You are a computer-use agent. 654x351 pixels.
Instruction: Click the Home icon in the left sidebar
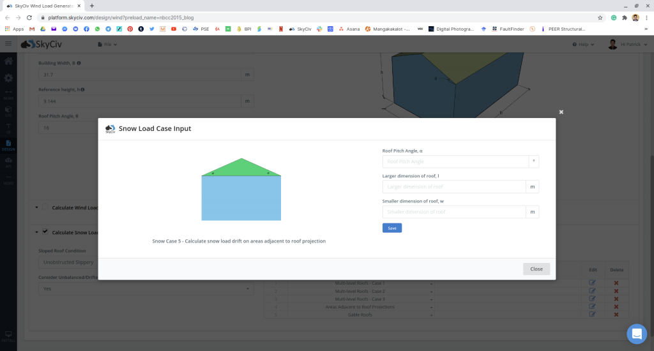(8, 61)
